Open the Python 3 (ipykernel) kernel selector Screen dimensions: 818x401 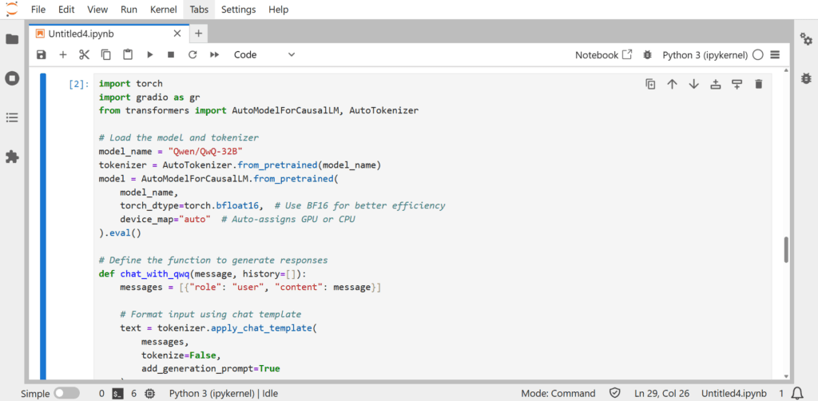point(705,55)
